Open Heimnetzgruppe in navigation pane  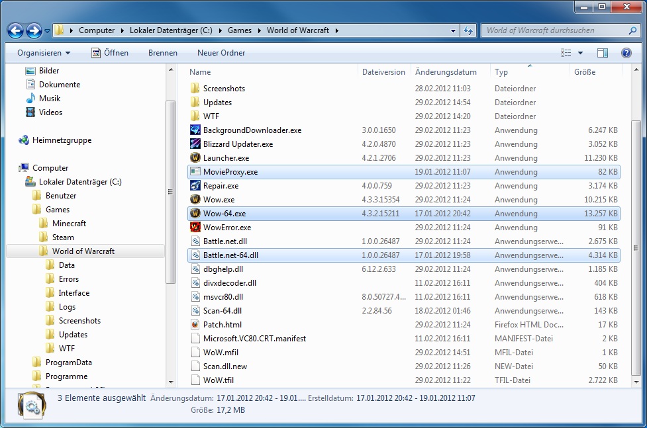(x=55, y=140)
